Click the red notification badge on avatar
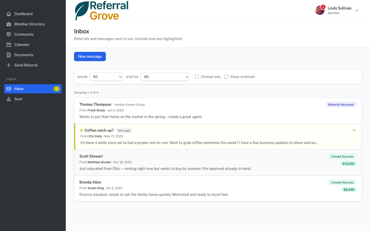 323,7
